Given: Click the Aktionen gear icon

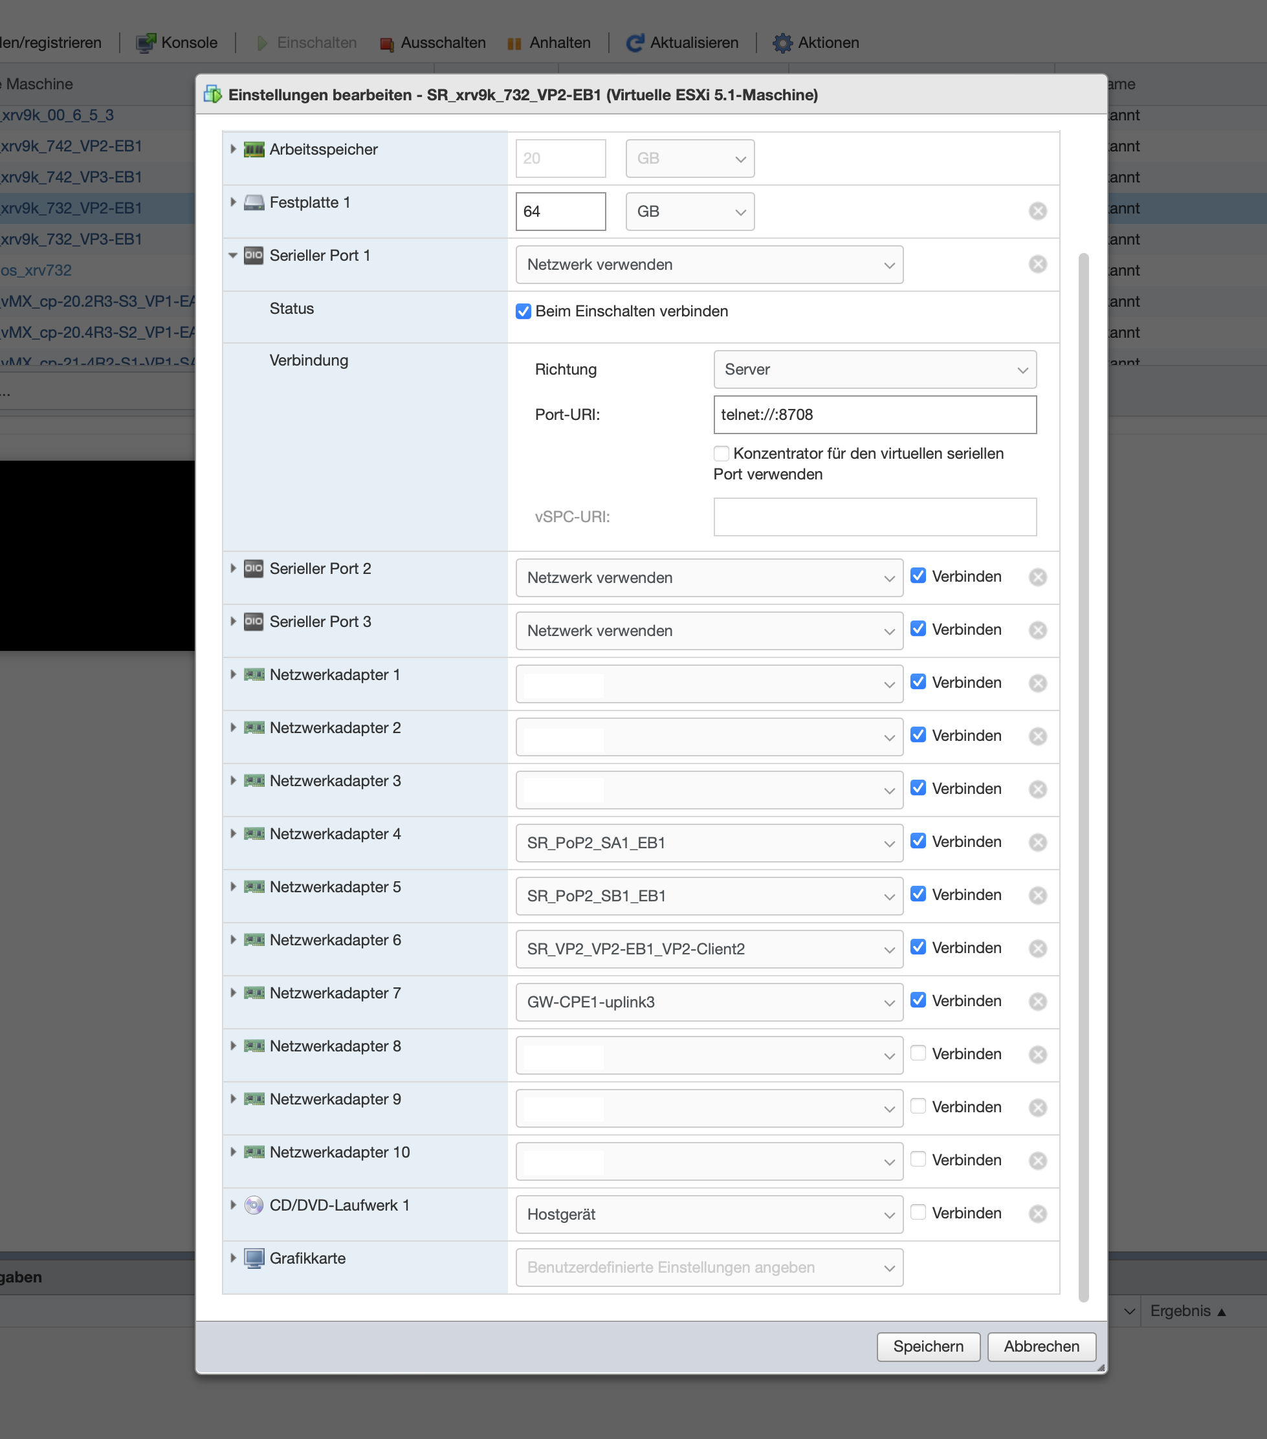Looking at the screenshot, I should tap(782, 43).
